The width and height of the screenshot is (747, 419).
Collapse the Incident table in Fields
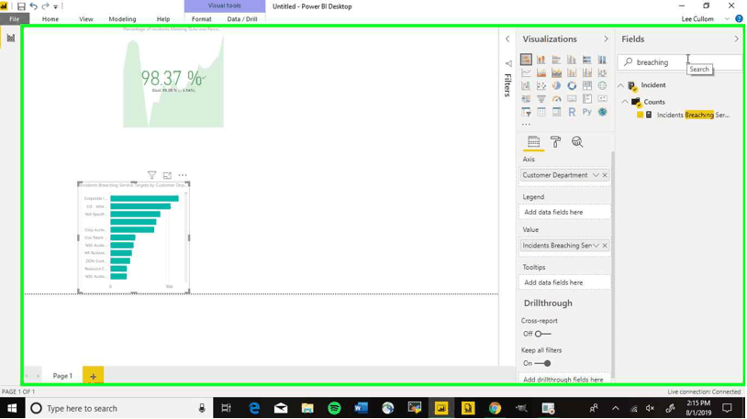pos(620,85)
